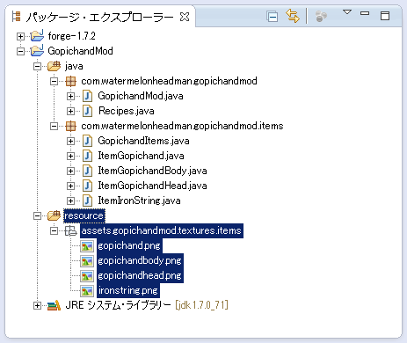Image resolution: width=407 pixels, height=343 pixels.
Task: Select the GopichandMod project label
Action: (x=80, y=51)
